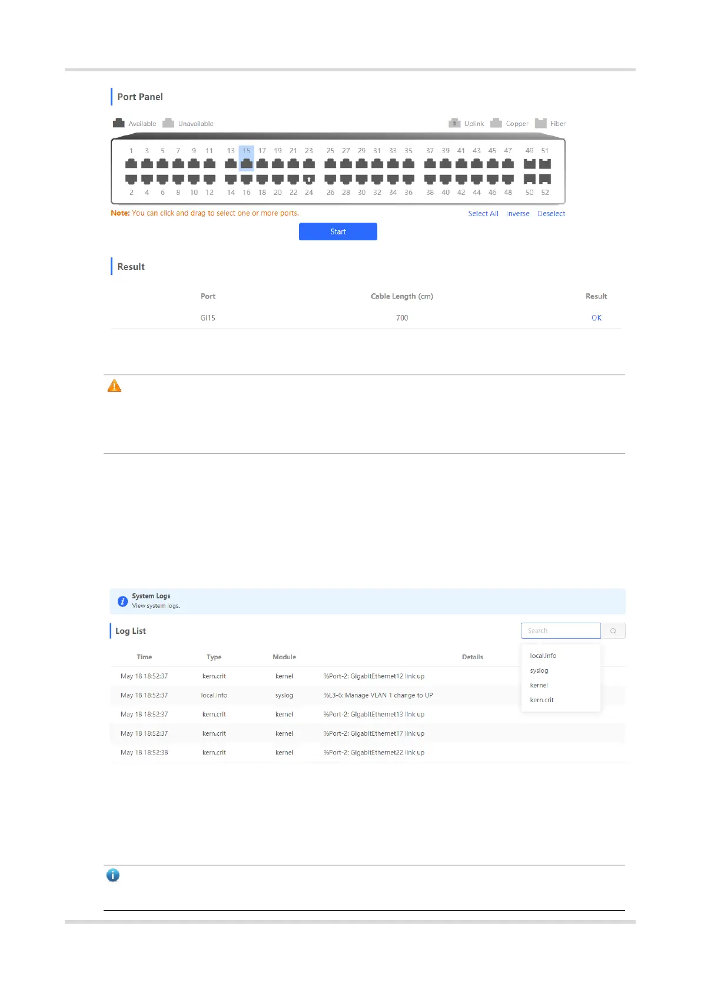Click the Cable Length (cm) header

coord(402,296)
